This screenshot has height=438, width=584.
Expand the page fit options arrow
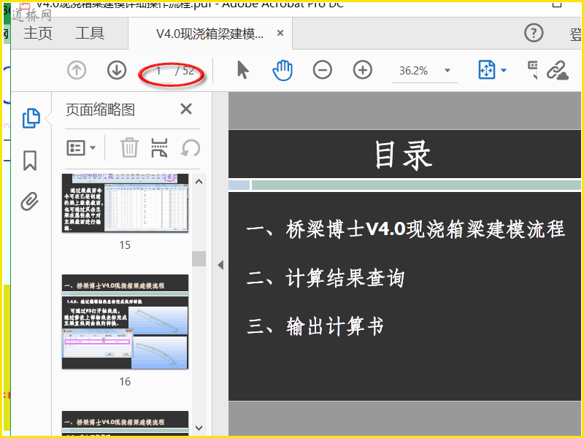click(x=504, y=70)
